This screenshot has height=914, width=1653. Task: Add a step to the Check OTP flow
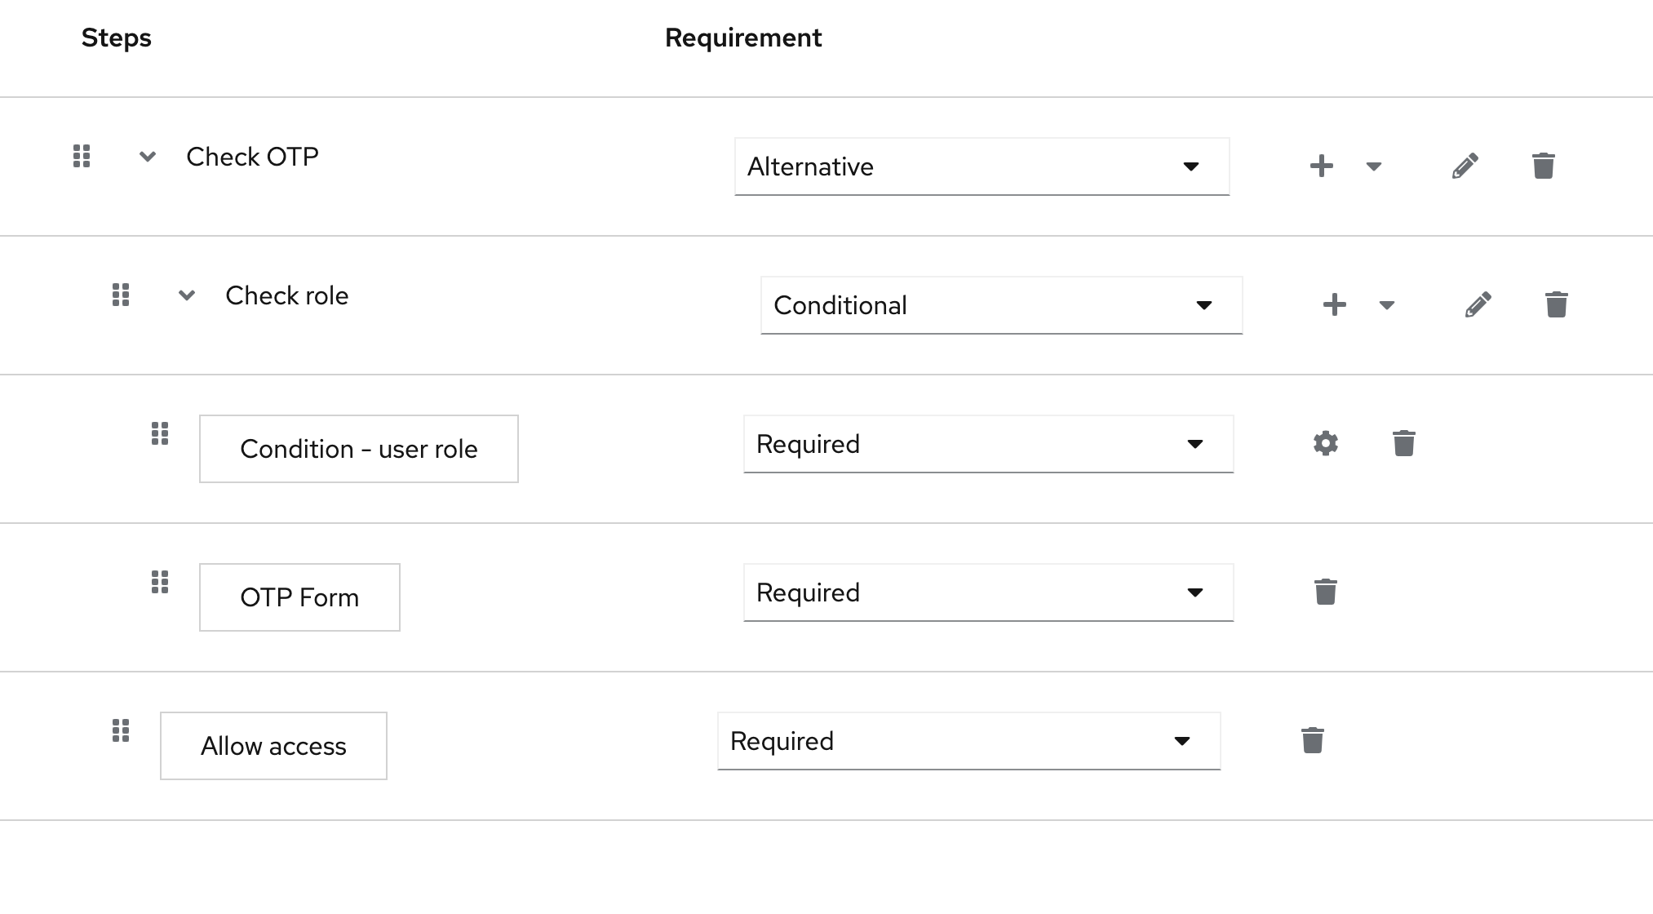click(x=1321, y=166)
